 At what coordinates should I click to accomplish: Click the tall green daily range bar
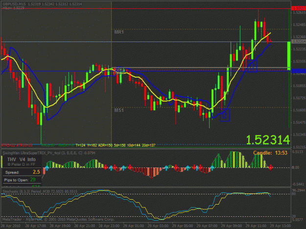(x=289, y=56)
